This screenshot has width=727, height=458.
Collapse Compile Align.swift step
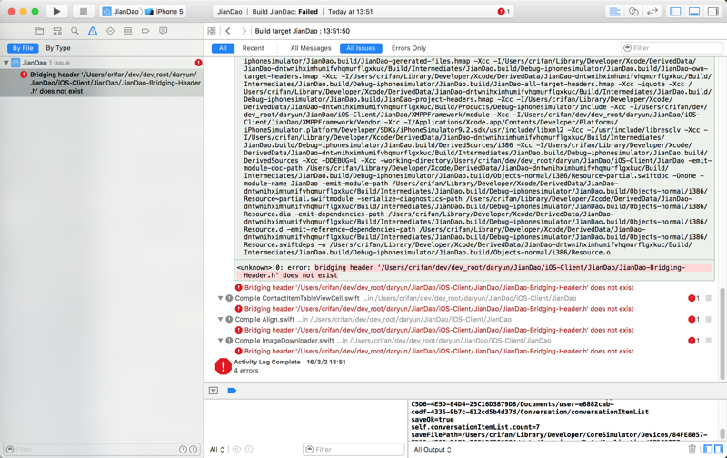(x=221, y=319)
